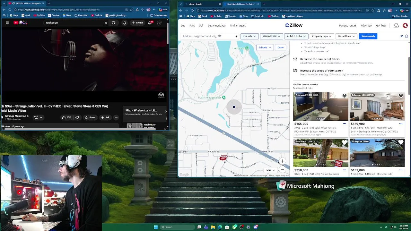This screenshot has height=231, width=411.
Task: Open options menu for $165,000 listing
Action: coord(345,124)
